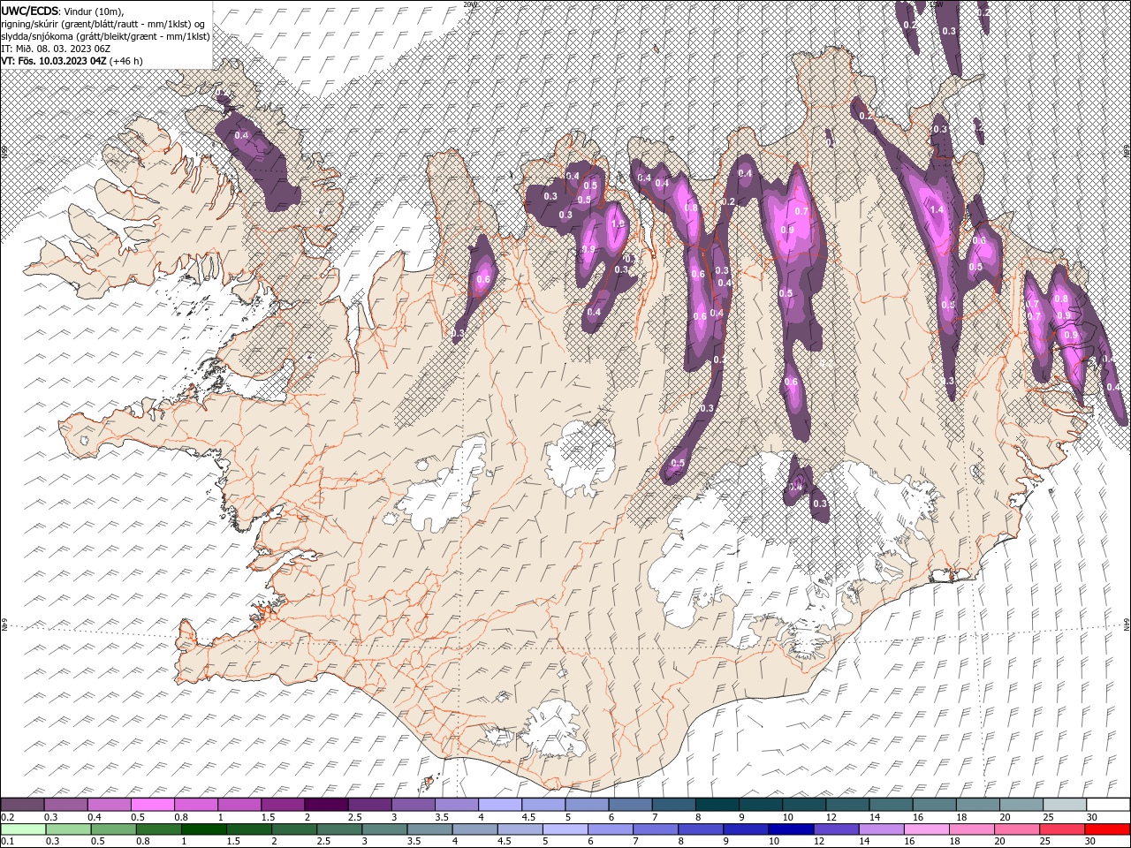Pick the bright pink 0.5 swatch in upper legend
This screenshot has width=1131, height=848.
pyautogui.click(x=152, y=805)
